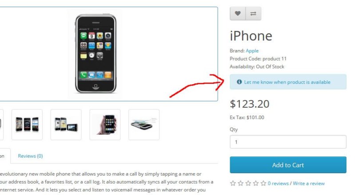Select the first rating star
358x195 pixels.
(233, 183)
